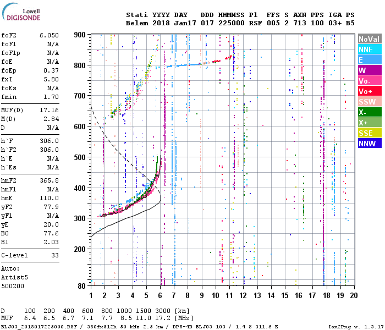Click the M(D) value 2.84

coord(51,119)
